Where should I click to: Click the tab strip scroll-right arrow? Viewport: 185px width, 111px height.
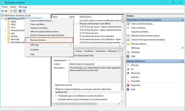point(122,51)
